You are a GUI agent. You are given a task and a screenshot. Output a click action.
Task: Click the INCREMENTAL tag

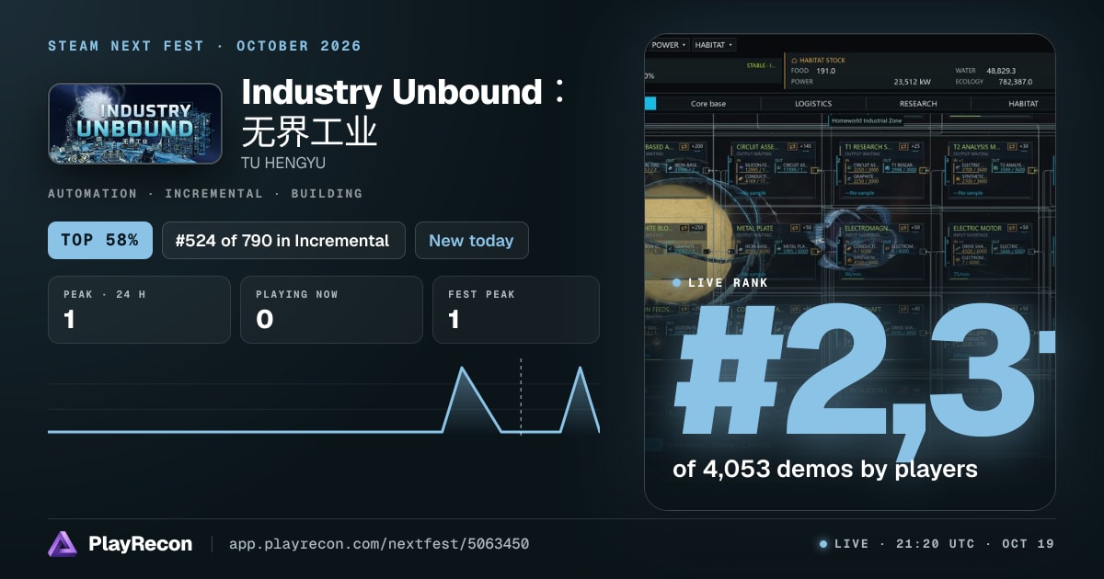click(x=213, y=194)
